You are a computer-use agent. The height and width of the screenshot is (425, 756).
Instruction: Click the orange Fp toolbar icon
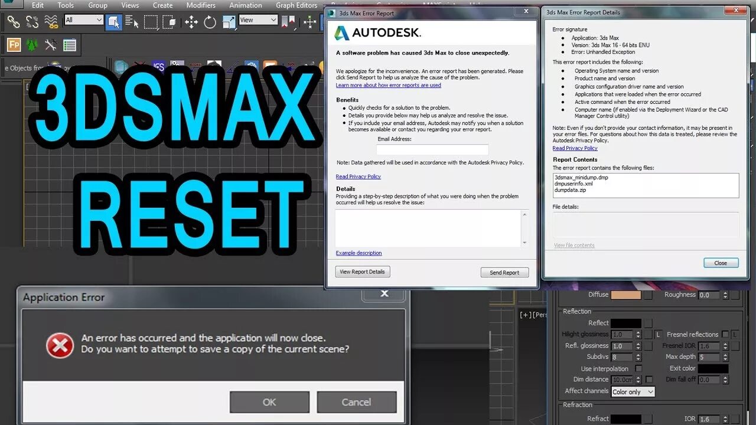pos(14,45)
